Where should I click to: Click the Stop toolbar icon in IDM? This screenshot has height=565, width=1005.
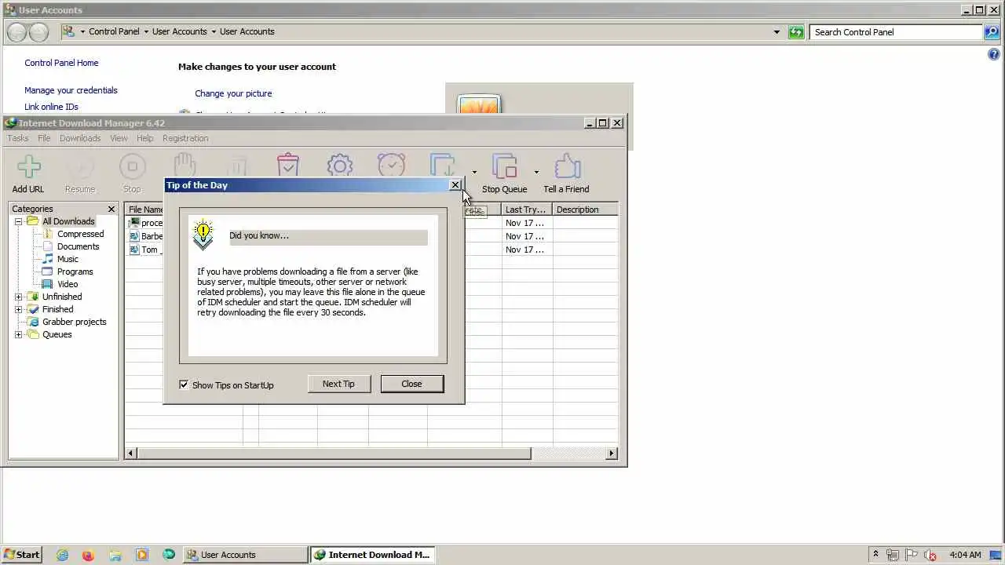click(132, 167)
